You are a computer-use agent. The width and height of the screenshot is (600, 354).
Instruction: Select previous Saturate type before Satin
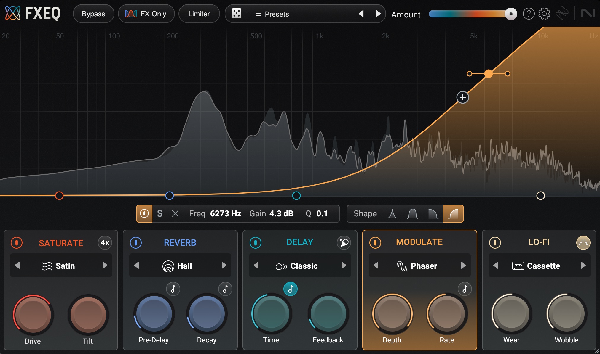click(x=17, y=265)
